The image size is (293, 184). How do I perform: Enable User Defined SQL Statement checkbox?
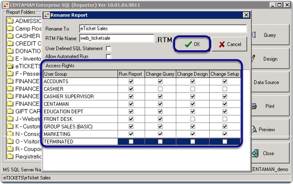109,48
